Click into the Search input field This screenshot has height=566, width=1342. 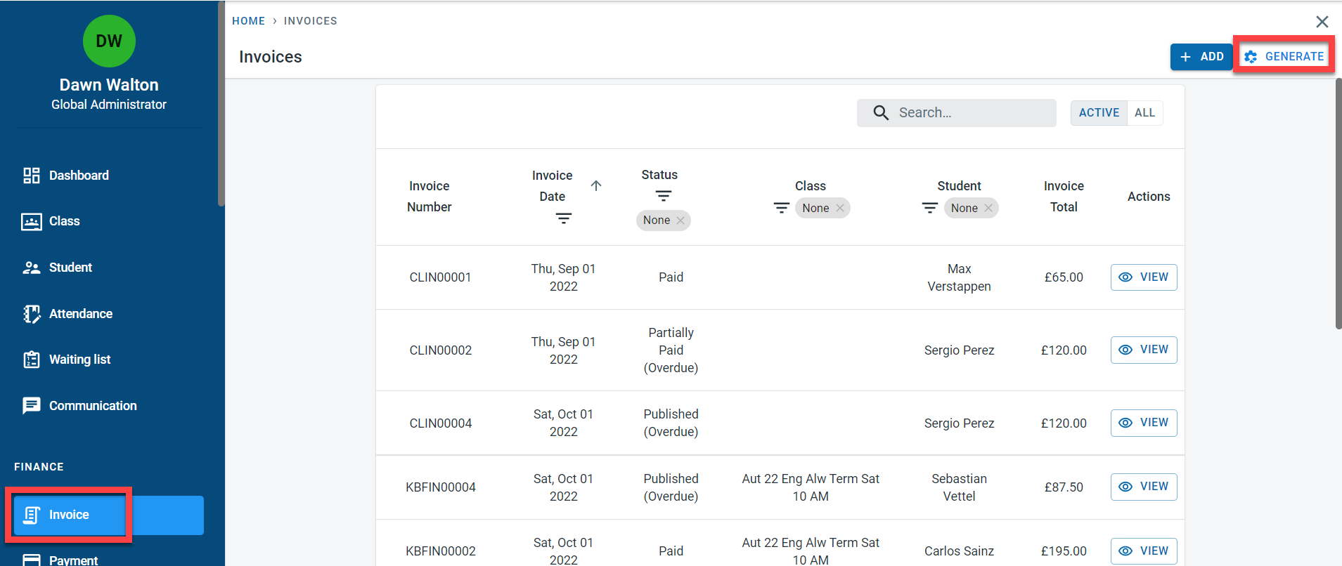click(x=970, y=113)
